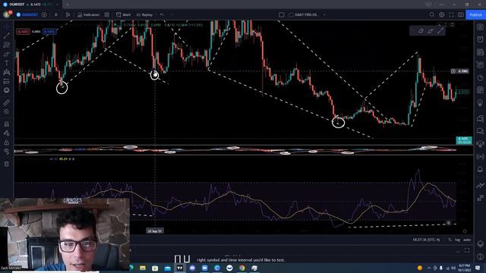
Task: Open the patterns drawing tools
Action: [7, 72]
